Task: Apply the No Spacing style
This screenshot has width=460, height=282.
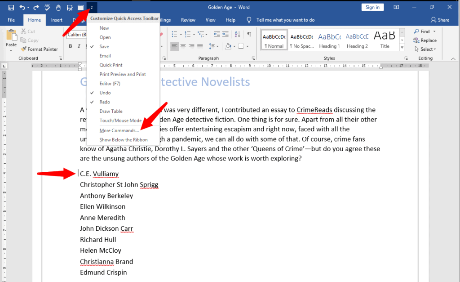Action: (302, 40)
